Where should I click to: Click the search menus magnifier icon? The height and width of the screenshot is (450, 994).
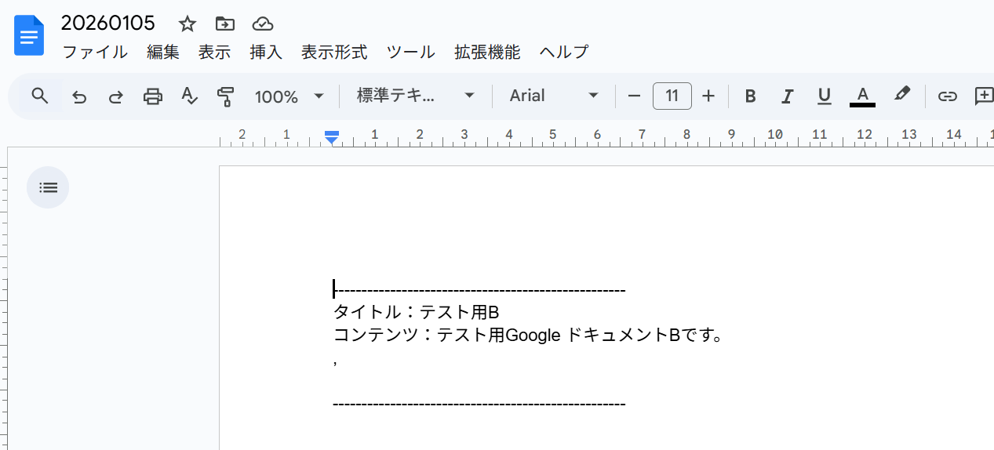[40, 96]
